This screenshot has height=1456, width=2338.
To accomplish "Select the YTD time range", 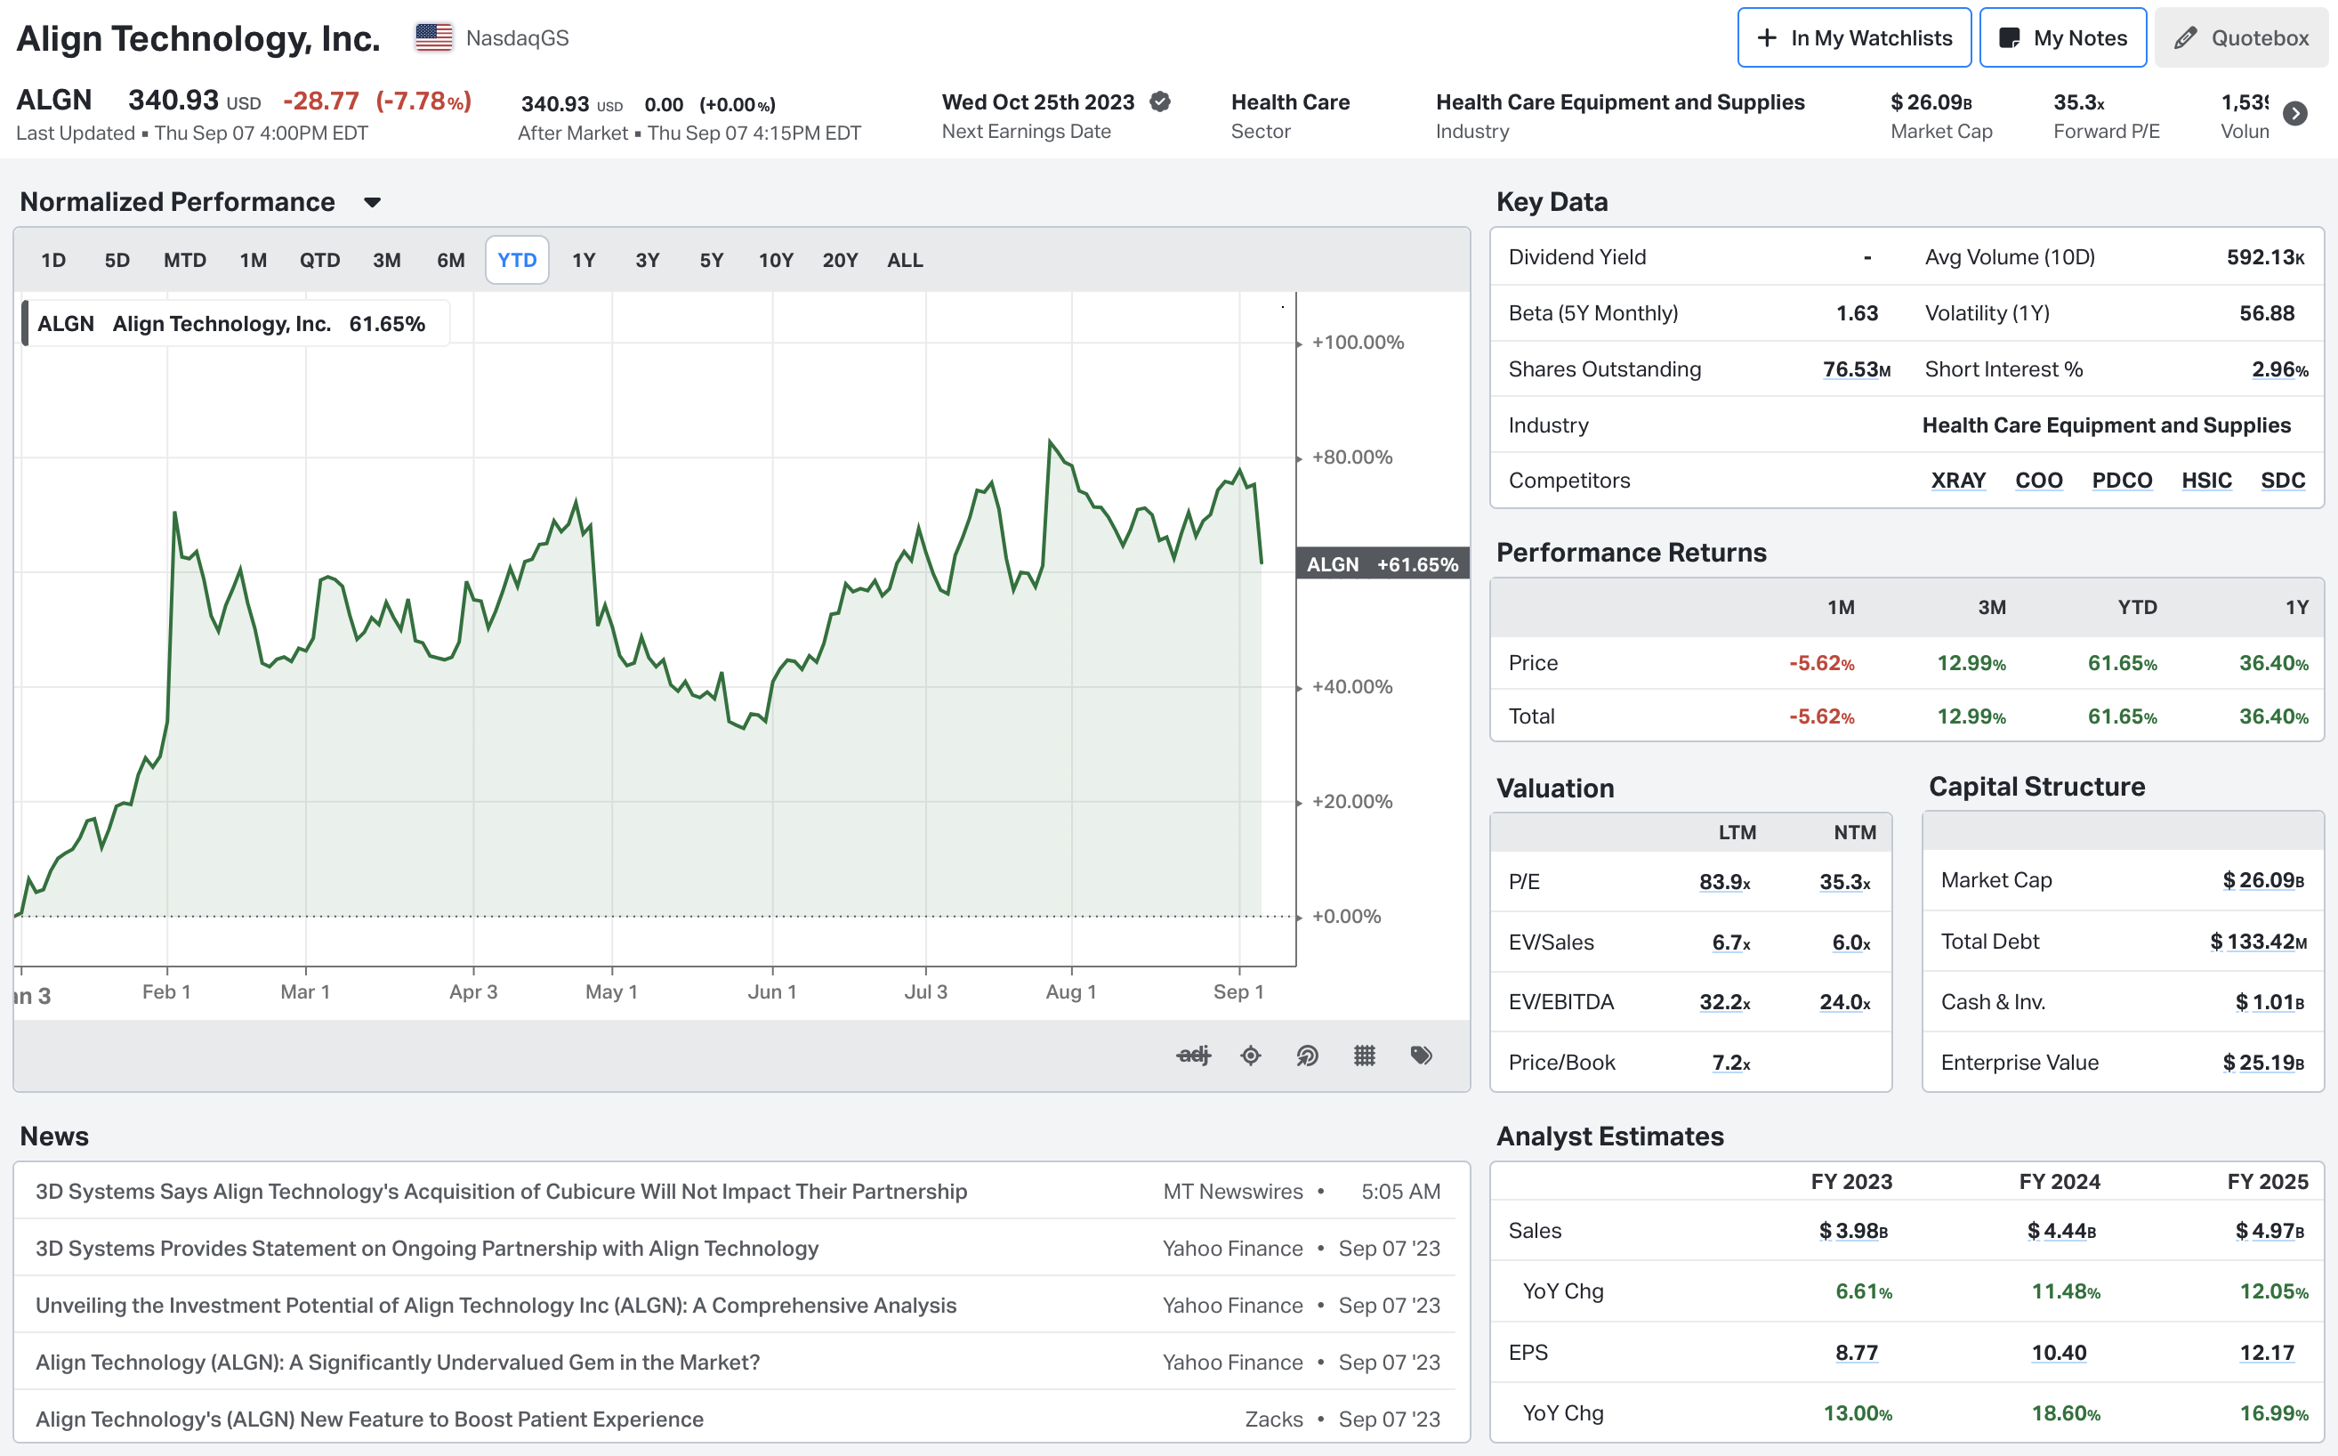I will pyautogui.click(x=517, y=260).
